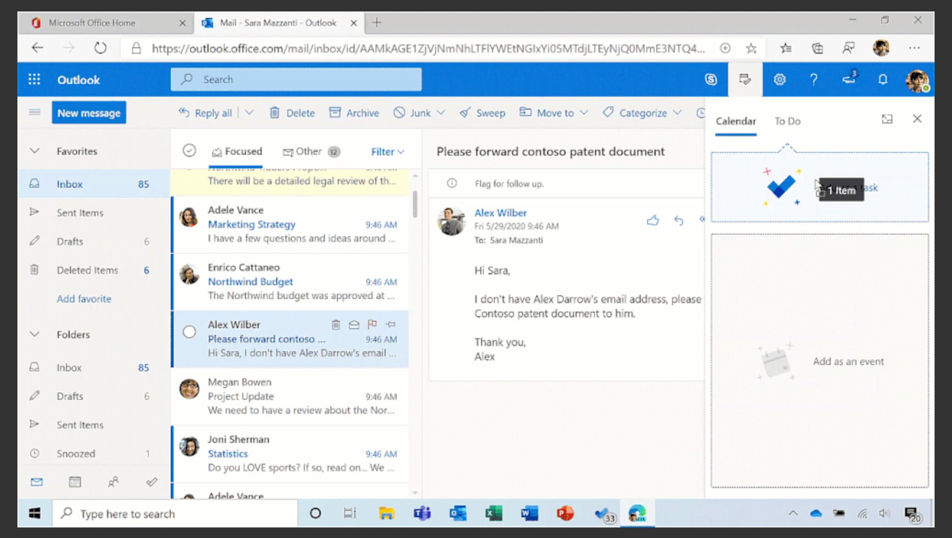Expand the Filter dropdown in inbox
This screenshot has width=952, height=538.
387,151
